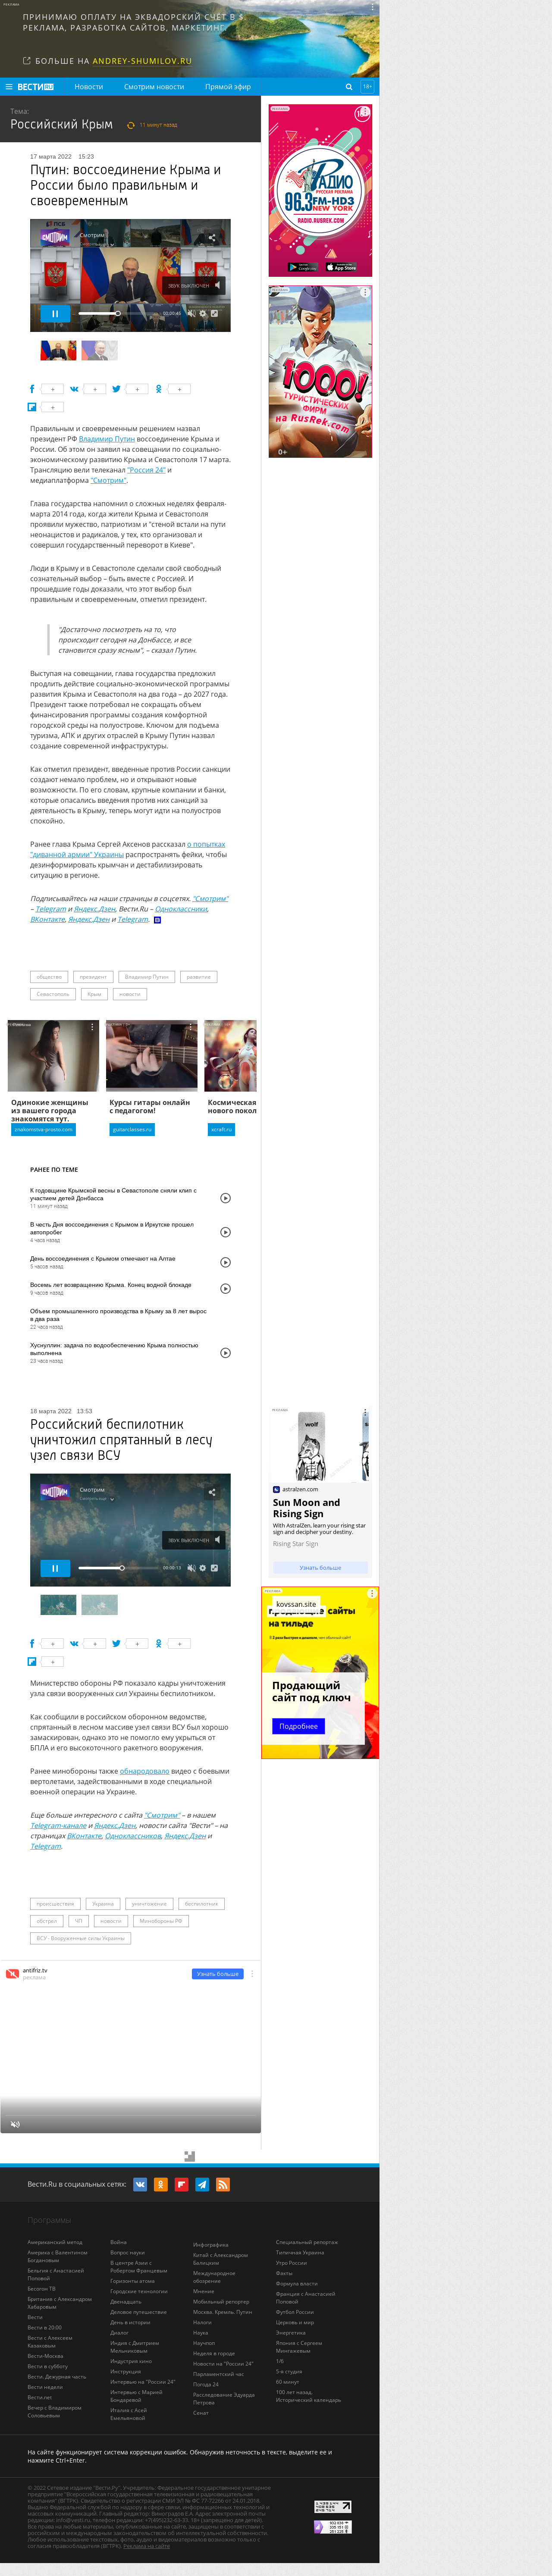Click 'Узнать больше' in astralzen ad
The image size is (552, 2576).
tap(320, 1568)
